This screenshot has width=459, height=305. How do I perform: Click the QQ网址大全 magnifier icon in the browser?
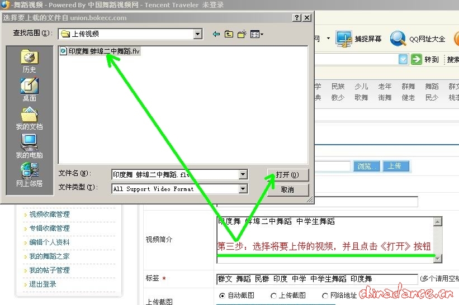click(x=398, y=39)
